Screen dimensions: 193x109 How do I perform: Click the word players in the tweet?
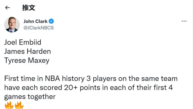[104, 79]
